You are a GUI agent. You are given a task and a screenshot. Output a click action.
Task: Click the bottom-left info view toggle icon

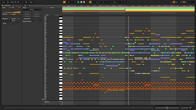tap(2, 108)
